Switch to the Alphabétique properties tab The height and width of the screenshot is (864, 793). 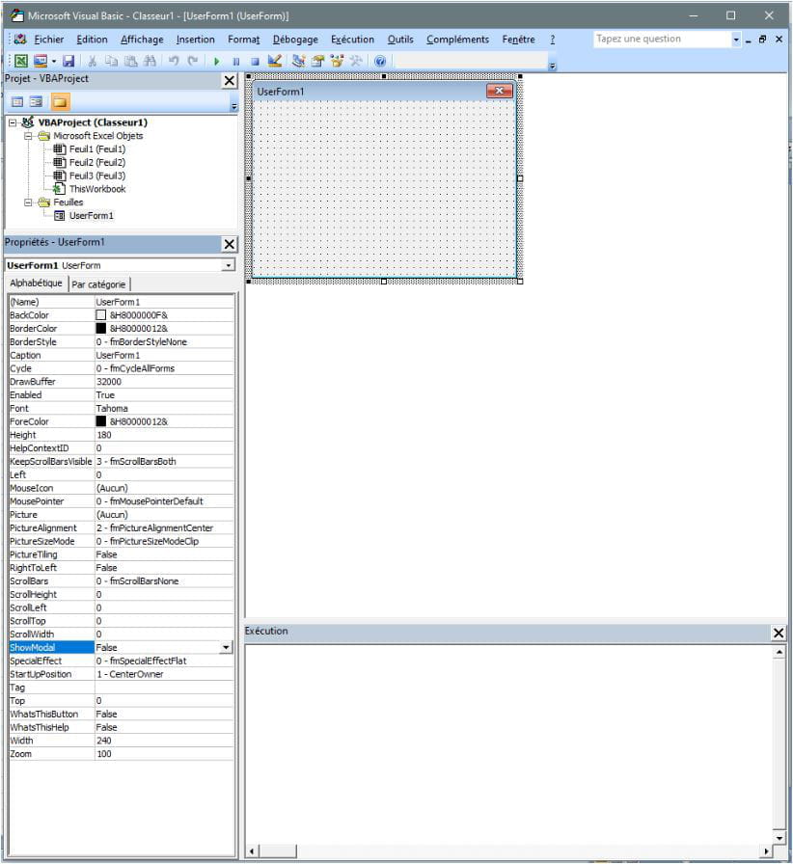(x=37, y=283)
